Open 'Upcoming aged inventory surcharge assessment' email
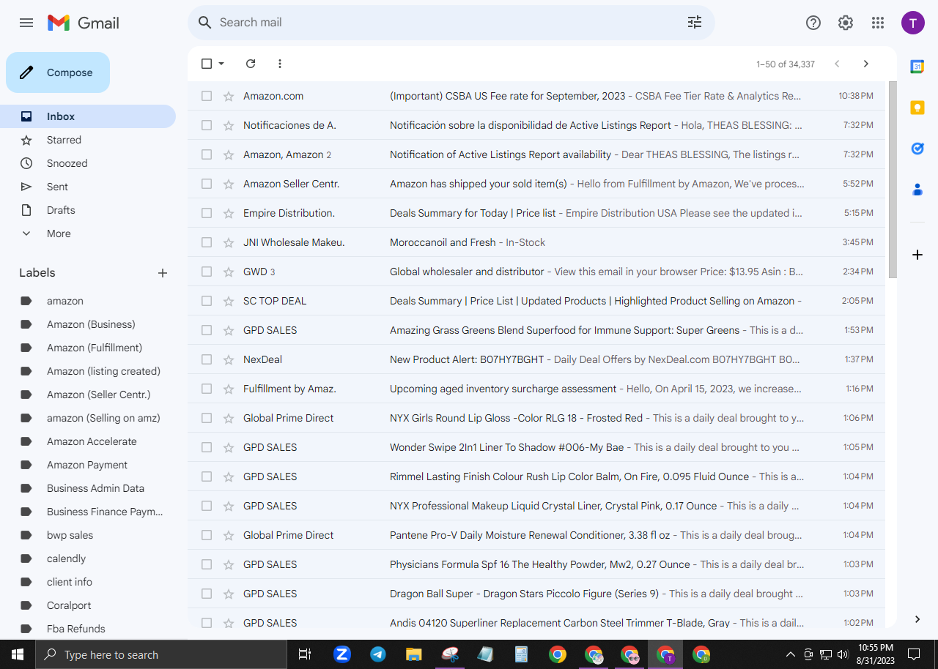 pyautogui.click(x=536, y=389)
